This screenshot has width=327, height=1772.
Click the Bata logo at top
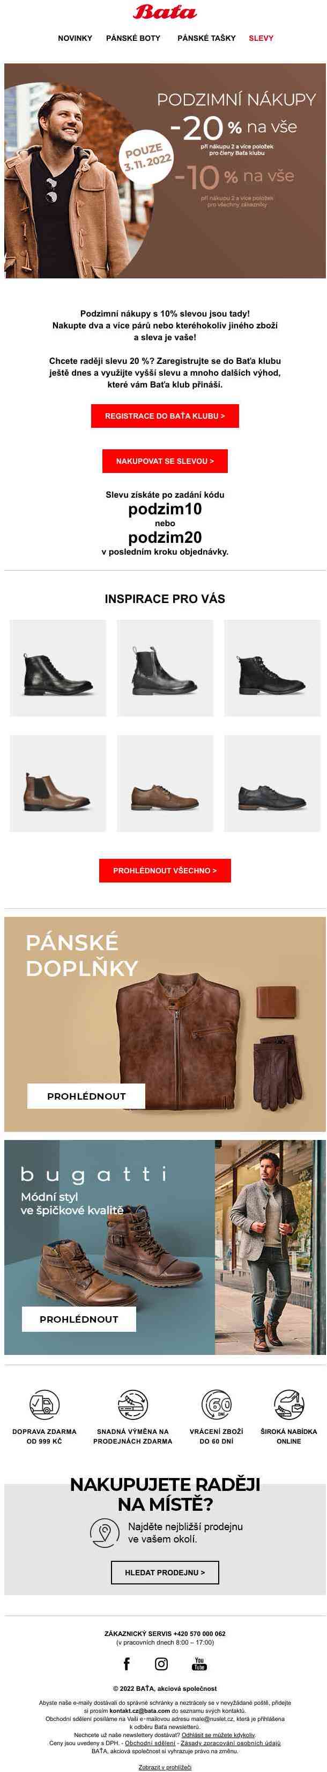(165, 12)
